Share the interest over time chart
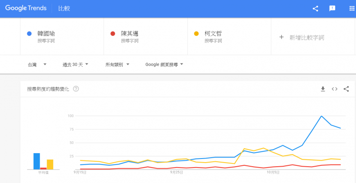The image size is (356, 183). [346, 89]
